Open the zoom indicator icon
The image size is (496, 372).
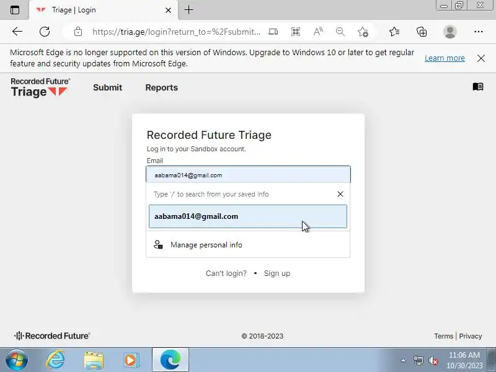340,32
